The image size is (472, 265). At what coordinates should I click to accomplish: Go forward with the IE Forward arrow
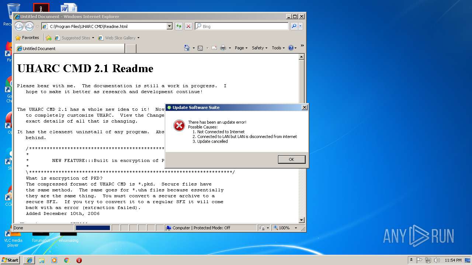coord(29,26)
